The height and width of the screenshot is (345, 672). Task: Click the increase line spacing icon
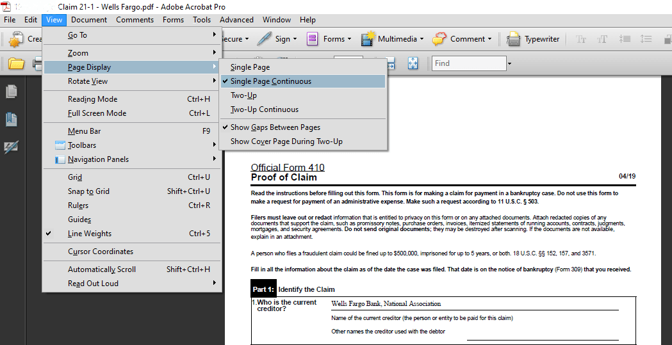646,39
